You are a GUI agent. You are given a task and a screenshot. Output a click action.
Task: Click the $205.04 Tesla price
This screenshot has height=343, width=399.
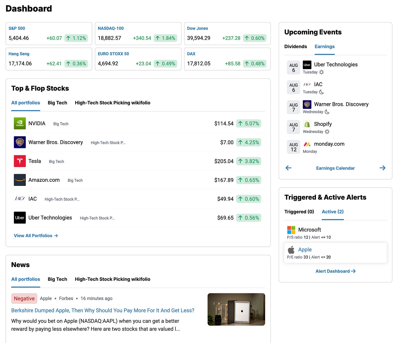224,161
